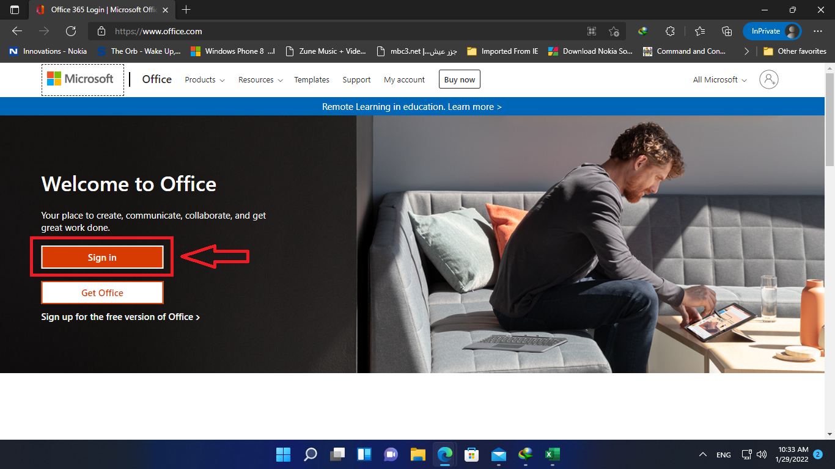This screenshot has height=469, width=835.
Task: Expand the favorites bar overflow chevron
Action: click(746, 51)
